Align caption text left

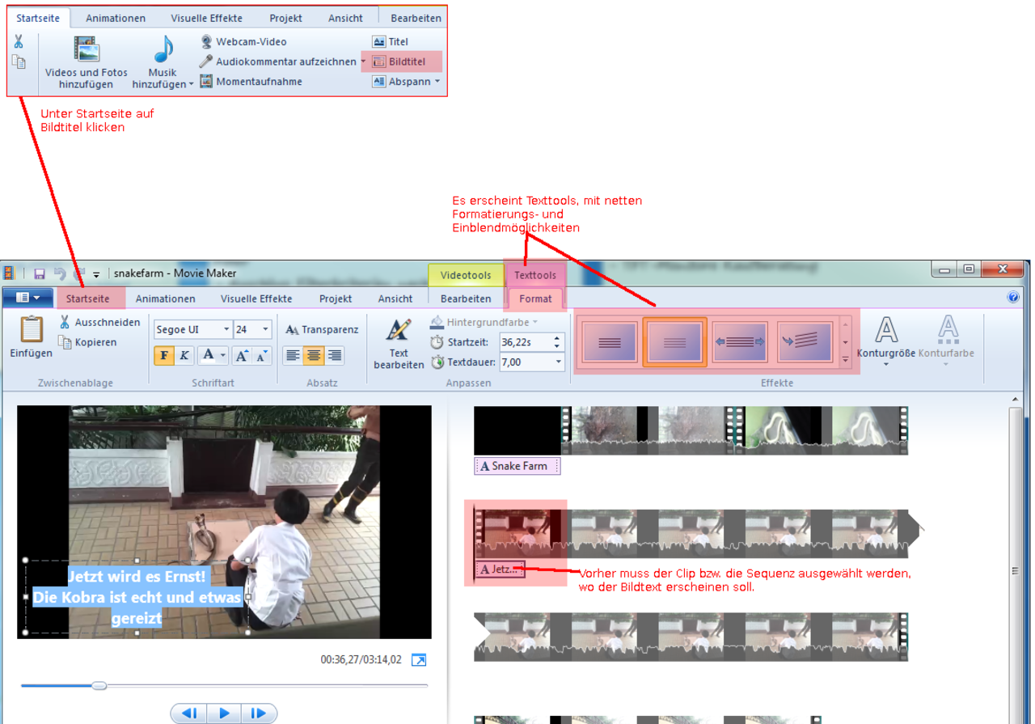293,355
